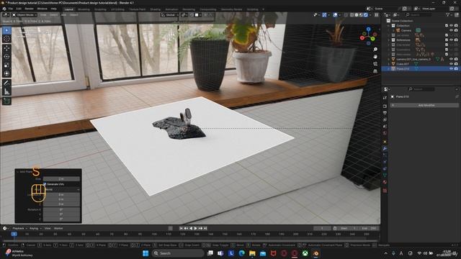Open the outliner filter funnel
This screenshot has height=259, width=461.
pos(448,14)
